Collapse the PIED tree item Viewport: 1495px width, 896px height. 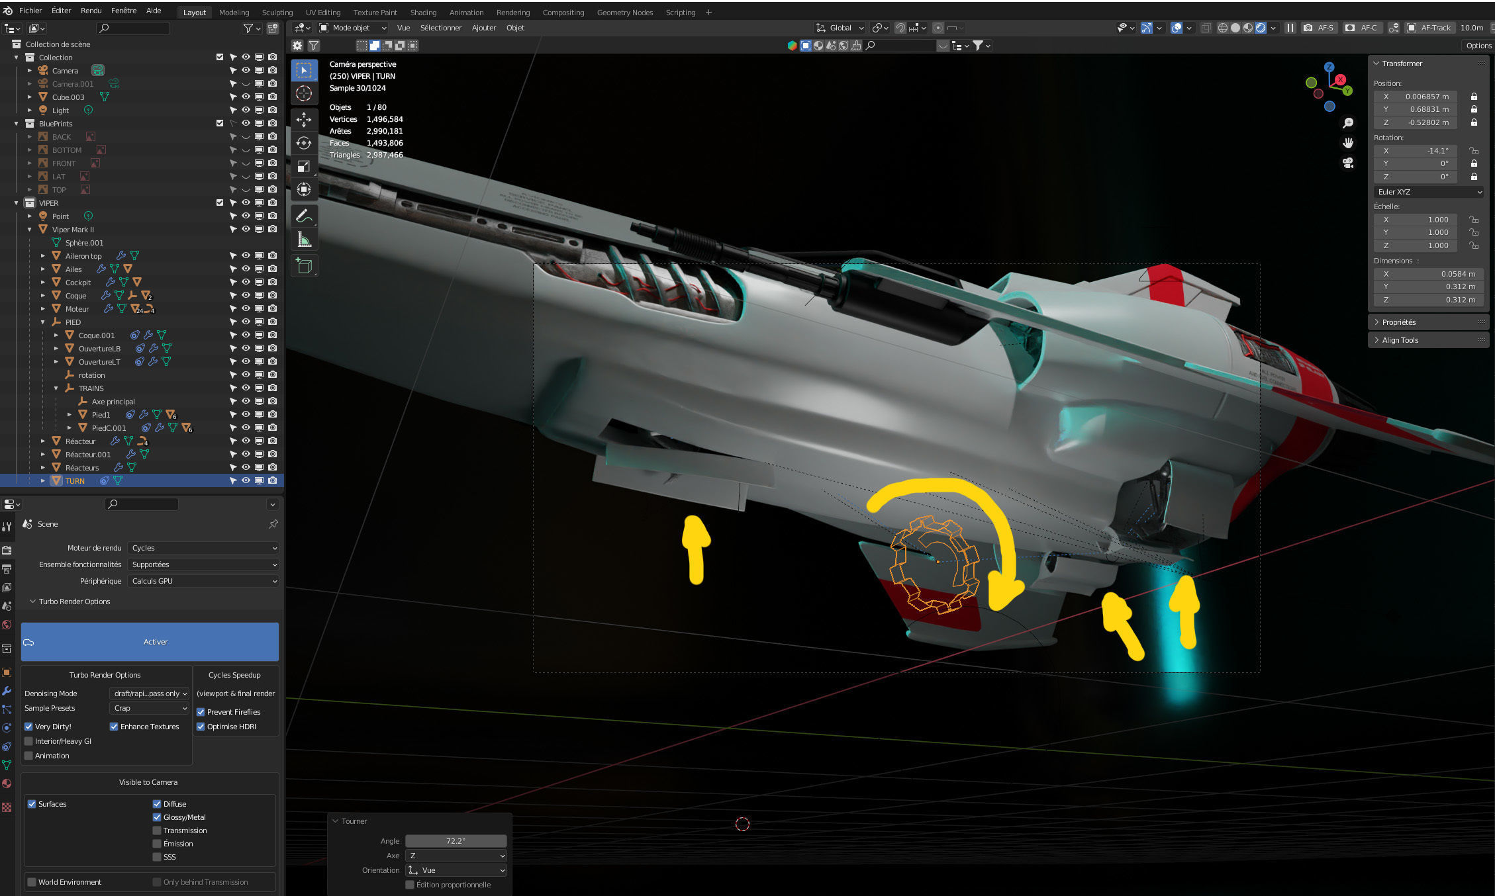pyautogui.click(x=43, y=322)
